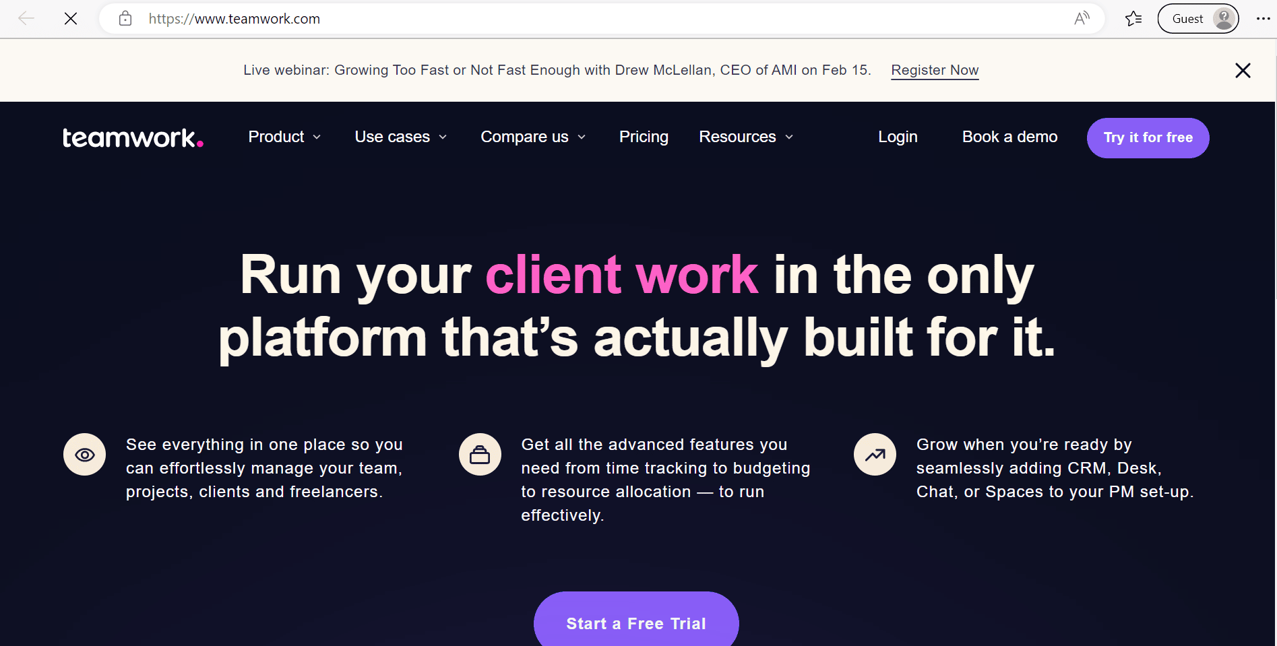1277x646 pixels.
Task: Stop the page load with the X button
Action: coord(71,19)
